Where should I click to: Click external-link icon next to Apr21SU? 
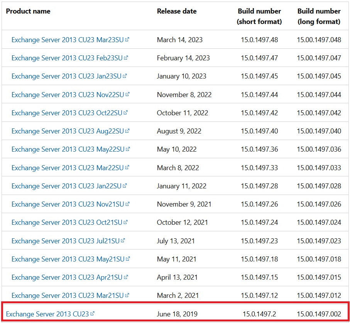click(126, 277)
